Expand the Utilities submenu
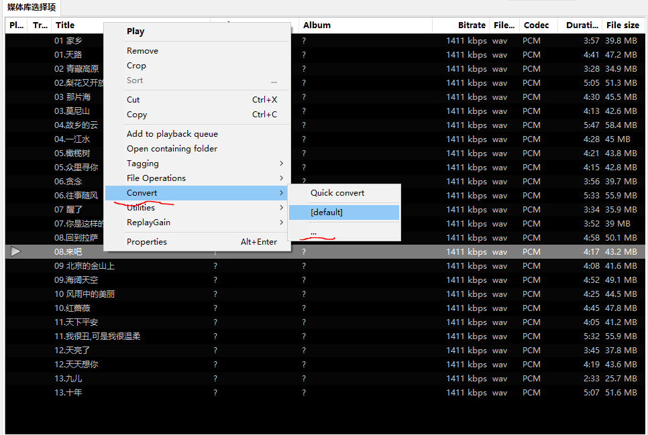The height and width of the screenshot is (435, 648). [141, 208]
